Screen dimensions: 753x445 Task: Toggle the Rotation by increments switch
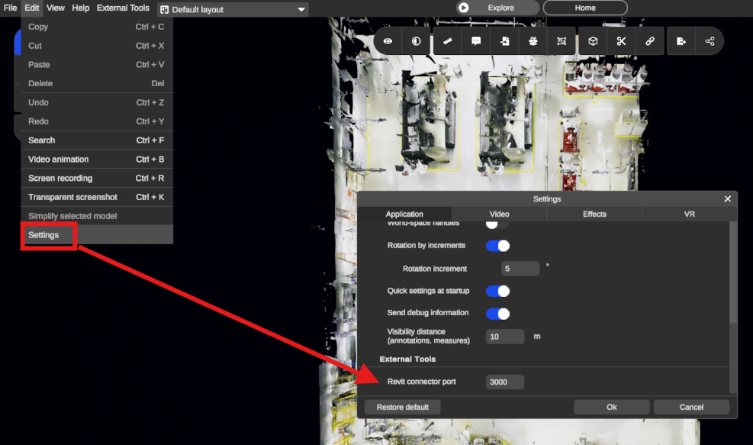pyautogui.click(x=497, y=246)
